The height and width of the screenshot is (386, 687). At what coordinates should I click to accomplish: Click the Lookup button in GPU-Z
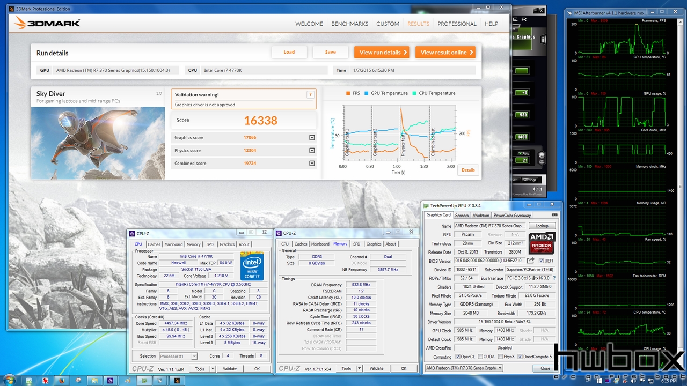click(x=542, y=226)
